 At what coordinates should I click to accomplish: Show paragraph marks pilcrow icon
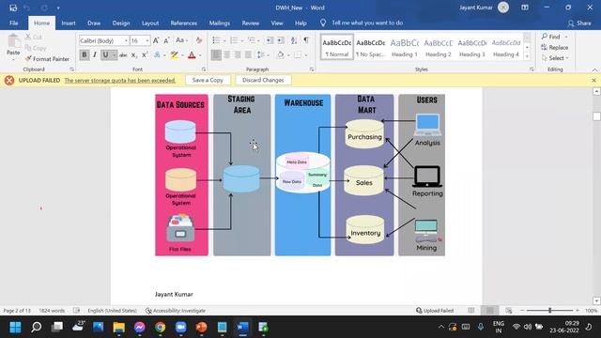click(306, 40)
